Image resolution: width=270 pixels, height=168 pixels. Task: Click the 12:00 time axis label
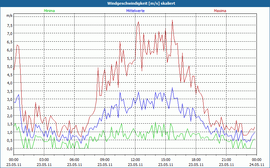(135, 160)
